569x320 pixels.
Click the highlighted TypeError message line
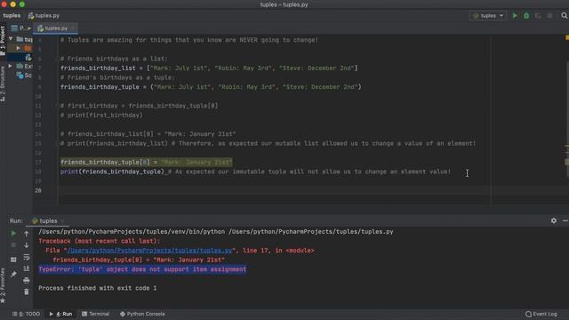coord(142,269)
